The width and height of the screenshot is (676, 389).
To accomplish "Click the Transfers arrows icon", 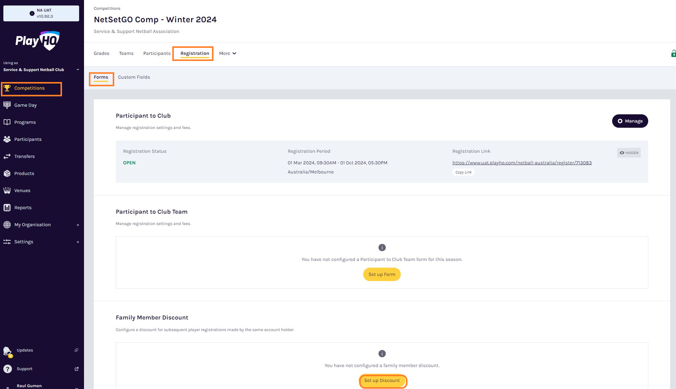I will click(7, 156).
